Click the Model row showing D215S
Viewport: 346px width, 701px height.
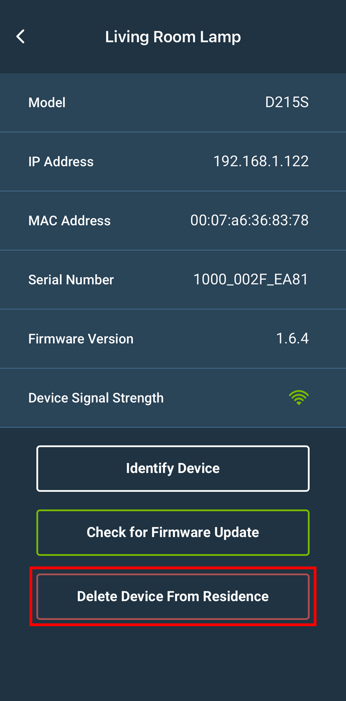pos(173,102)
